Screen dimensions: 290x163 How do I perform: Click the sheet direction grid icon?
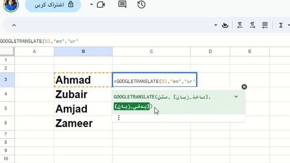[x=265, y=25]
